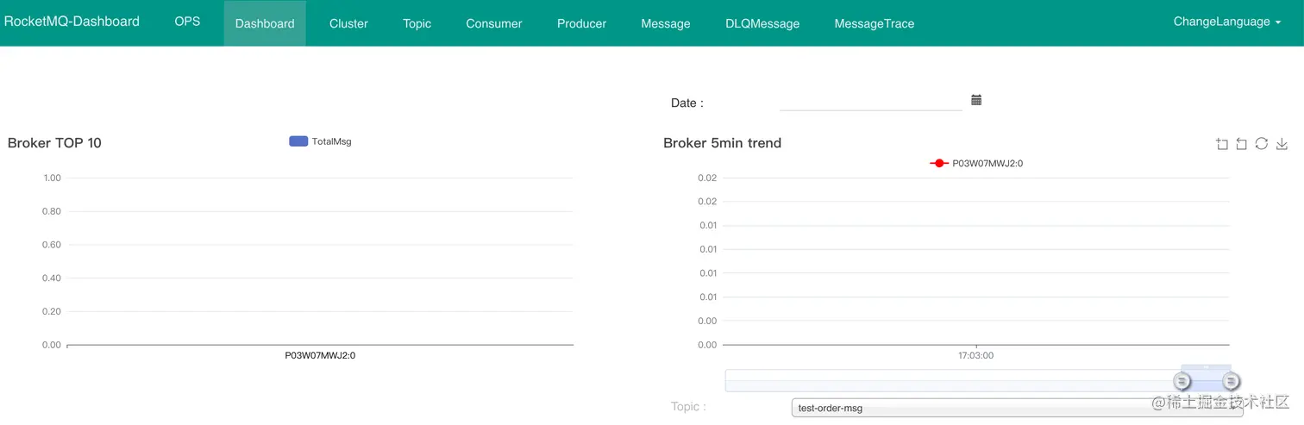Click the restore/refresh chart icon
This screenshot has width=1304, height=425.
pos(1262,144)
